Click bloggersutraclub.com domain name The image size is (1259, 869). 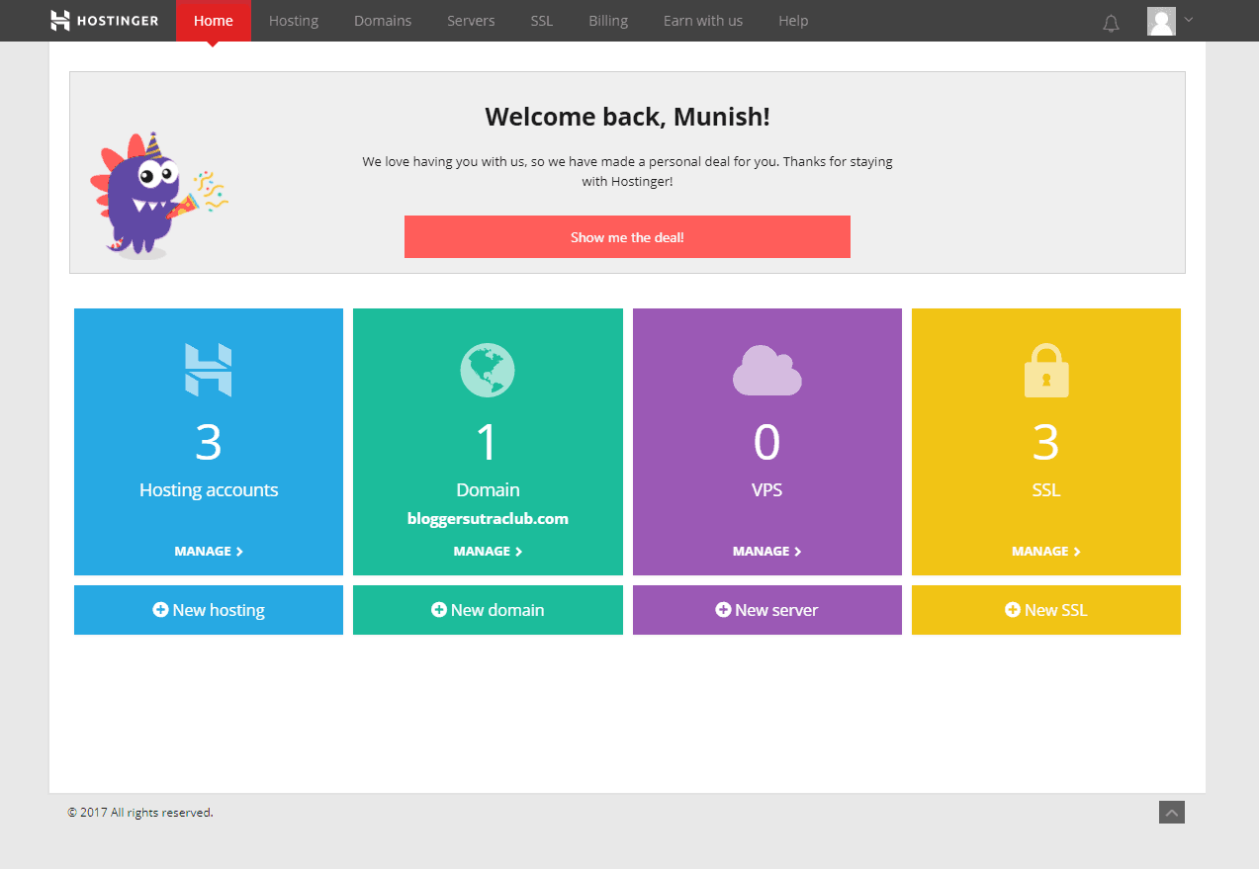pyautogui.click(x=488, y=518)
